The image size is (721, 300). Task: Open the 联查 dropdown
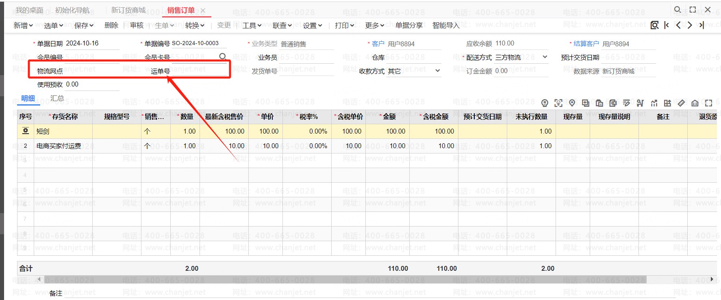tap(282, 26)
